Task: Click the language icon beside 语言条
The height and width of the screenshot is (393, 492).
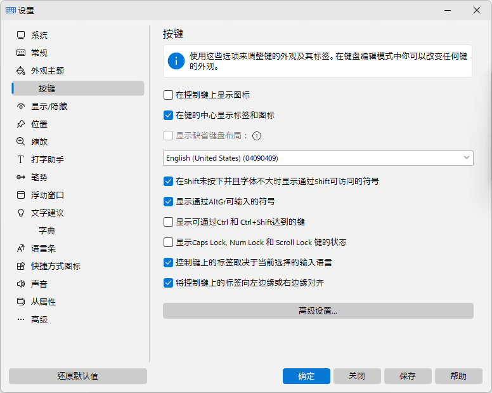Action: pyautogui.click(x=21, y=248)
